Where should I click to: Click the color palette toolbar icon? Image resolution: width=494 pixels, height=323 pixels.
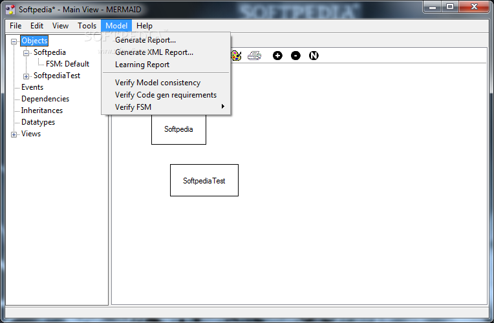pyautogui.click(x=235, y=56)
